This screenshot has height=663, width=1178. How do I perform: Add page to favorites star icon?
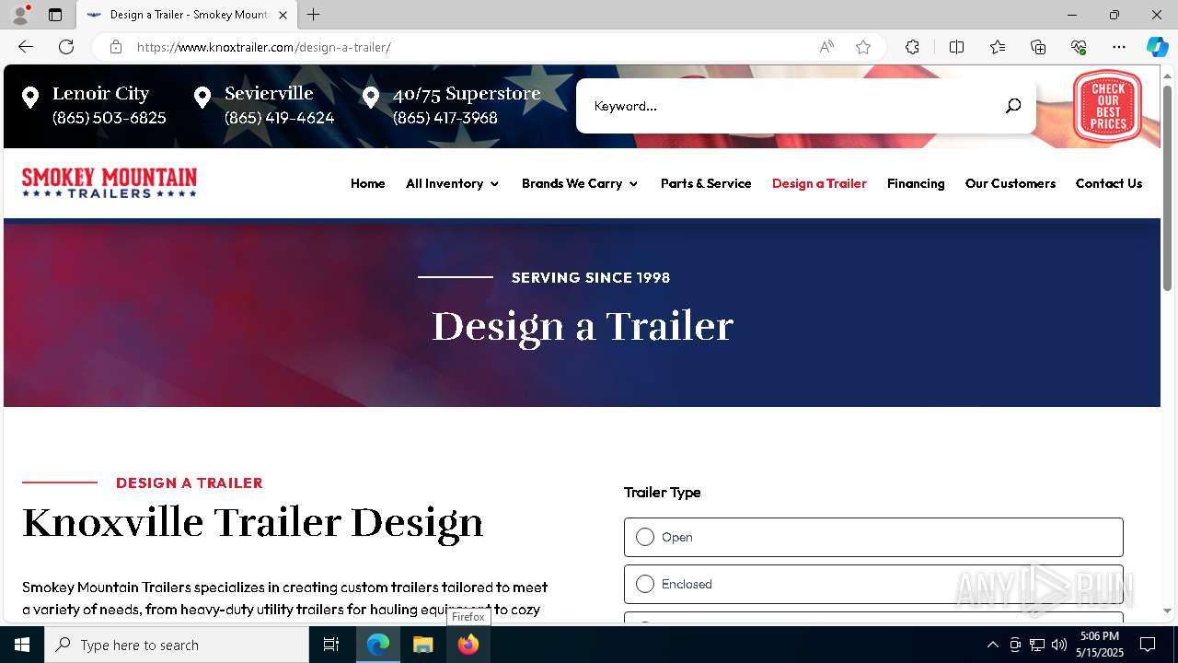pyautogui.click(x=863, y=47)
